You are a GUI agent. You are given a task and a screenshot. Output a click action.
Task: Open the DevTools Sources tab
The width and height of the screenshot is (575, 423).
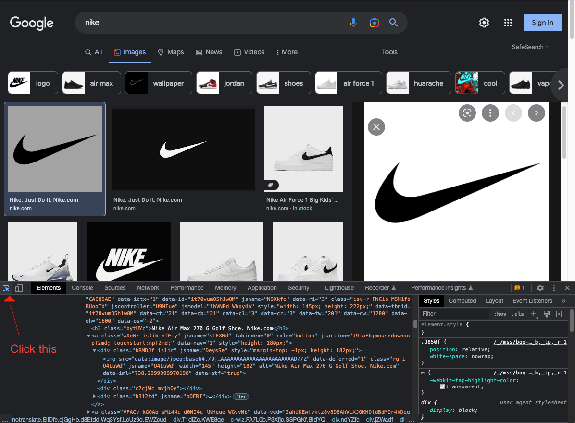115,288
